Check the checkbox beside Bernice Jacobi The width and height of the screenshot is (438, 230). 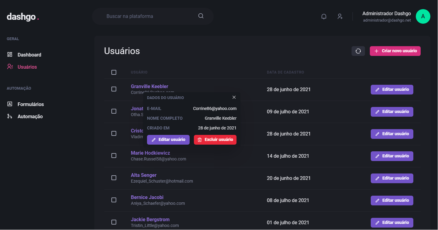(x=114, y=200)
